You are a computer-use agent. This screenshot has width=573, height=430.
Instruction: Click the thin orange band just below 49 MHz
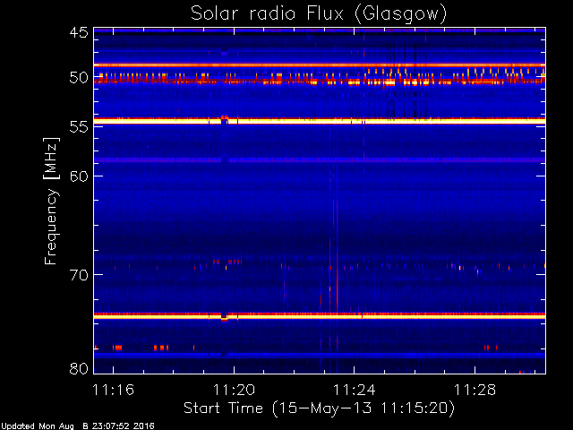[320, 65]
